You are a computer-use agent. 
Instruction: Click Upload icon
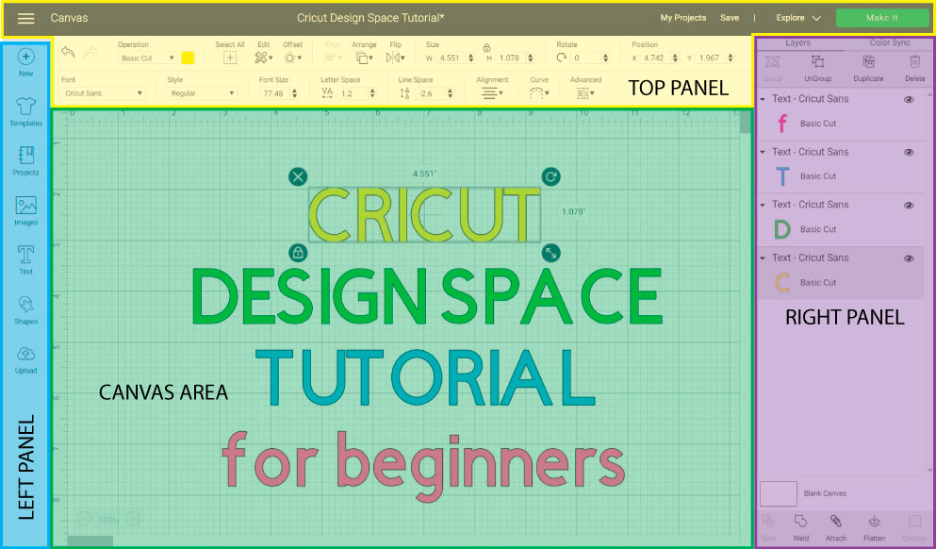point(25,354)
